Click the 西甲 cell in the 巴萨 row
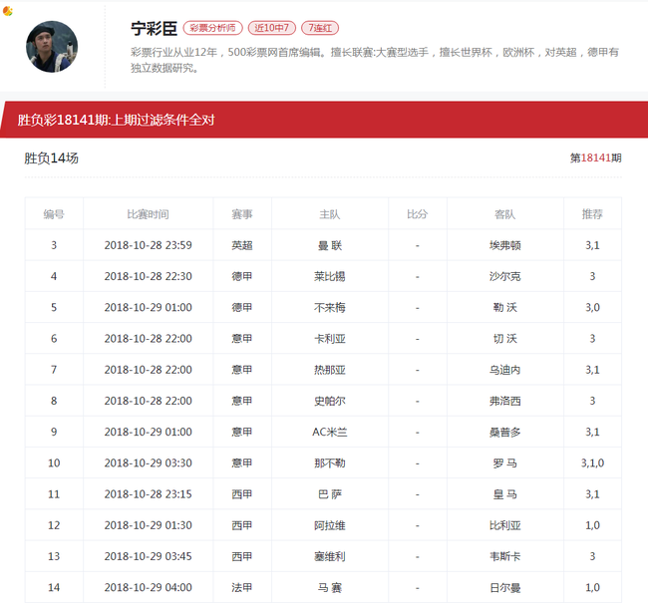Image resolution: width=648 pixels, height=610 pixels. pos(242,494)
